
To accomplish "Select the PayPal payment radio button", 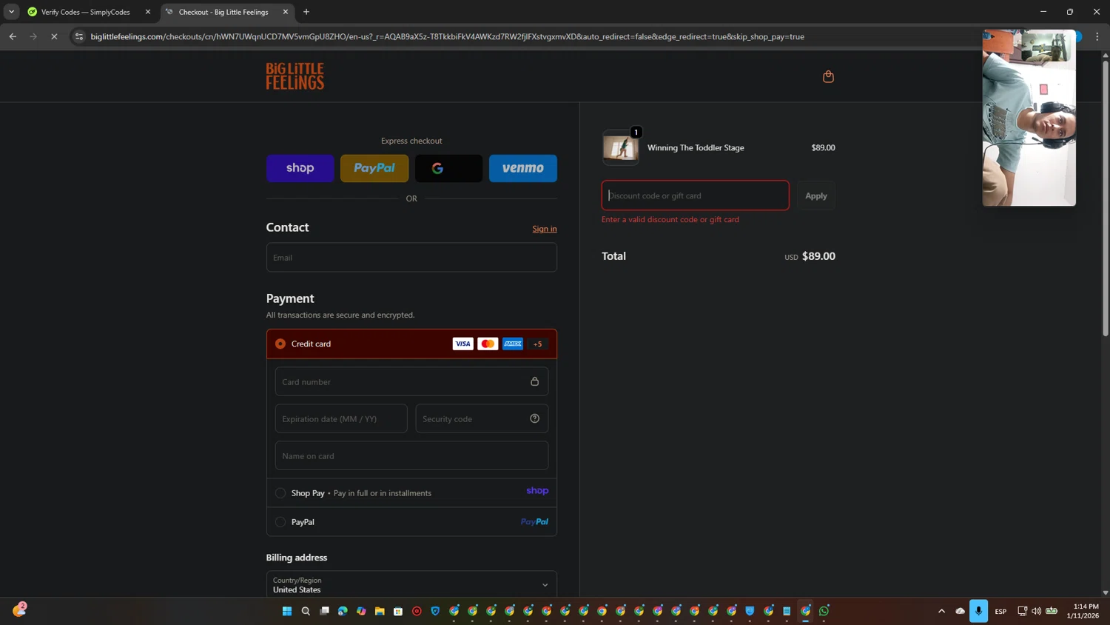I will (x=280, y=522).
